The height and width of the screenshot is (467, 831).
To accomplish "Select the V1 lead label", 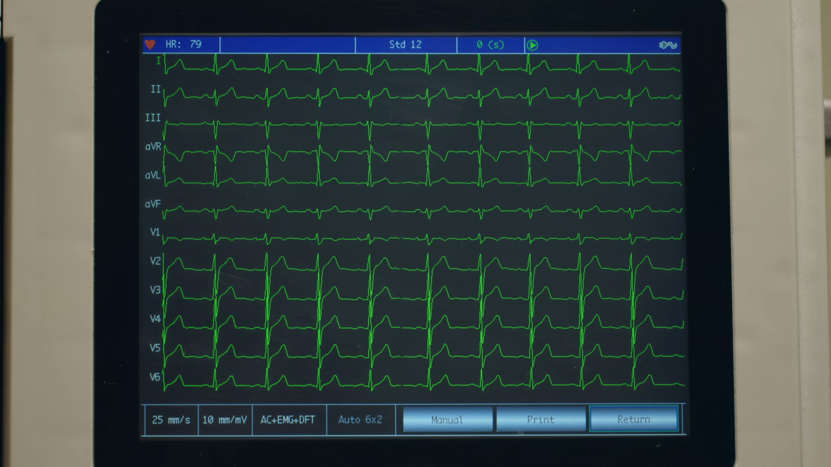I will tap(155, 232).
